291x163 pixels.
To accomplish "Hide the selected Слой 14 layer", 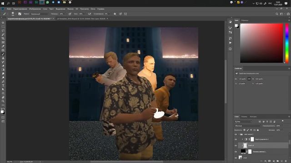I will click(x=236, y=146).
